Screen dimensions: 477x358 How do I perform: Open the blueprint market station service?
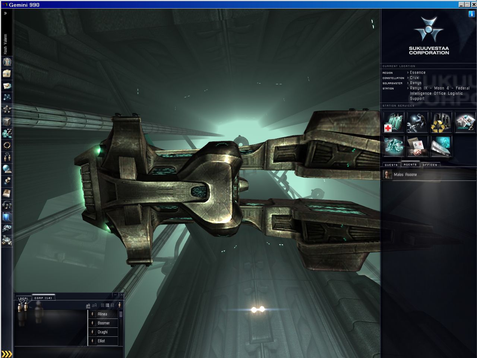(465, 122)
